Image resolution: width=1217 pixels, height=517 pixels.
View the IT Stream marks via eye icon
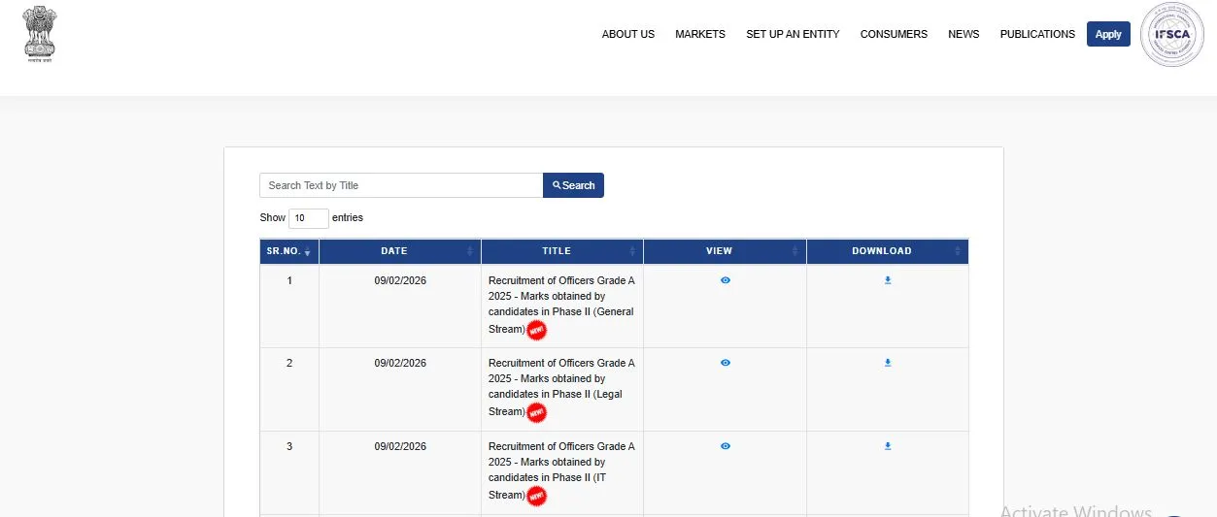[725, 446]
